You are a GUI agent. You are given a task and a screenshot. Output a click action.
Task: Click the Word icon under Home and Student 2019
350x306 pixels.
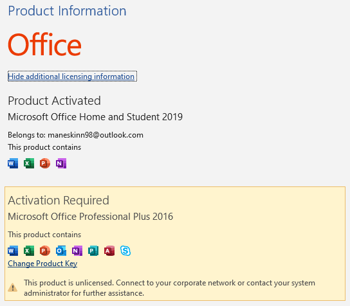click(13, 163)
